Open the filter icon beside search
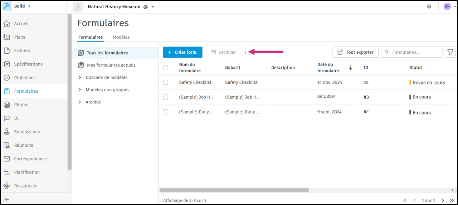 (x=450, y=52)
